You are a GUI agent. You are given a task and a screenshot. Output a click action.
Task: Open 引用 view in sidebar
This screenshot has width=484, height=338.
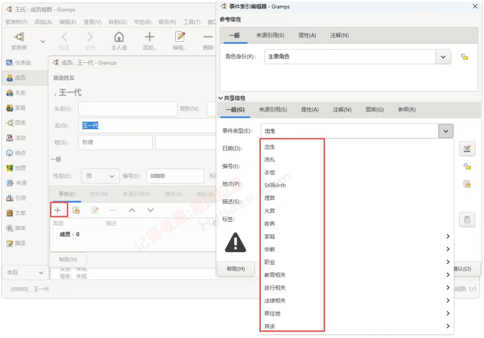(16, 198)
